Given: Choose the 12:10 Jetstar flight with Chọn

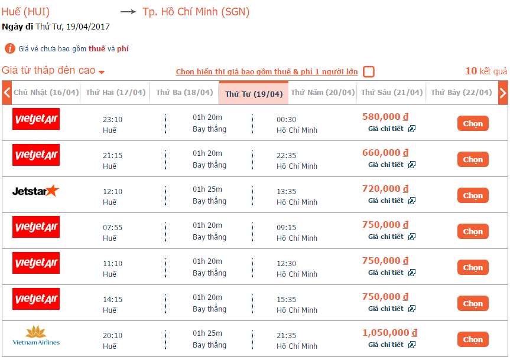Looking at the screenshot, I should (x=473, y=195).
